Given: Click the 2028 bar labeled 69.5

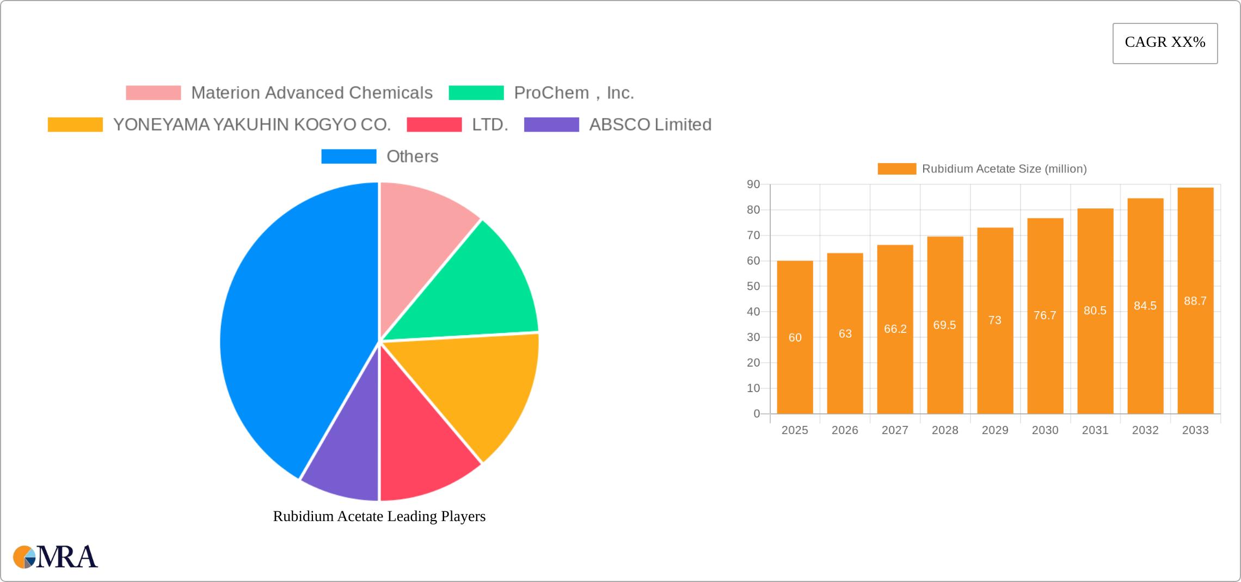Looking at the screenshot, I should tap(945, 325).
